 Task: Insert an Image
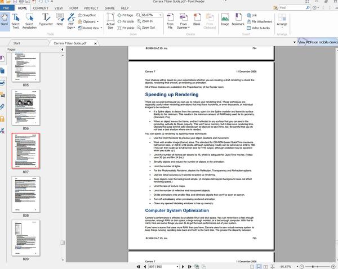coord(225,20)
